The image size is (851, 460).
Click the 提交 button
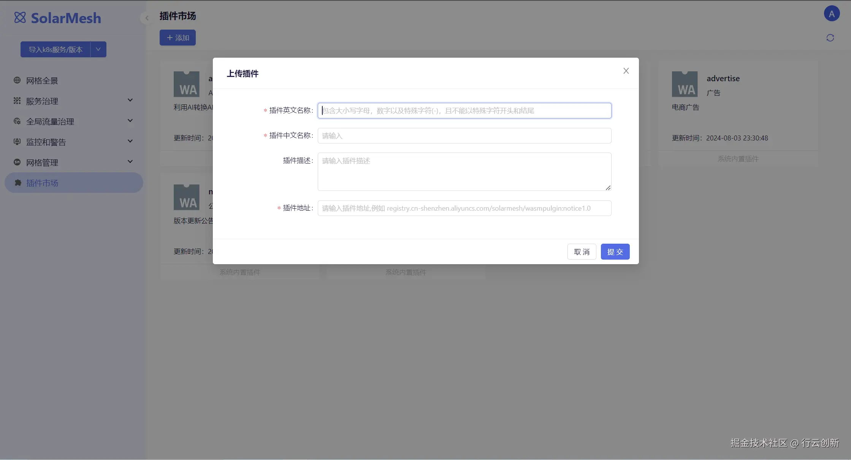(615, 252)
